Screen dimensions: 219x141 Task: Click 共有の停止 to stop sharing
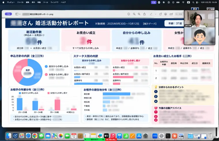111,140
